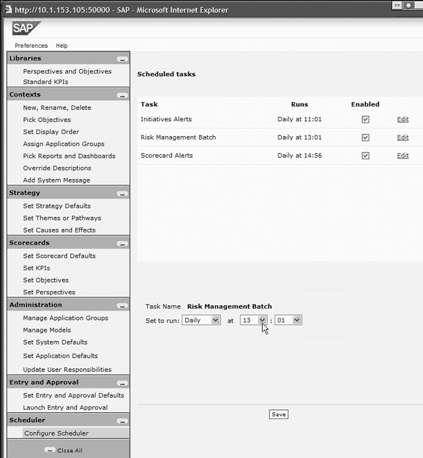
Task: Open Manage Application Groups
Action: [66, 318]
